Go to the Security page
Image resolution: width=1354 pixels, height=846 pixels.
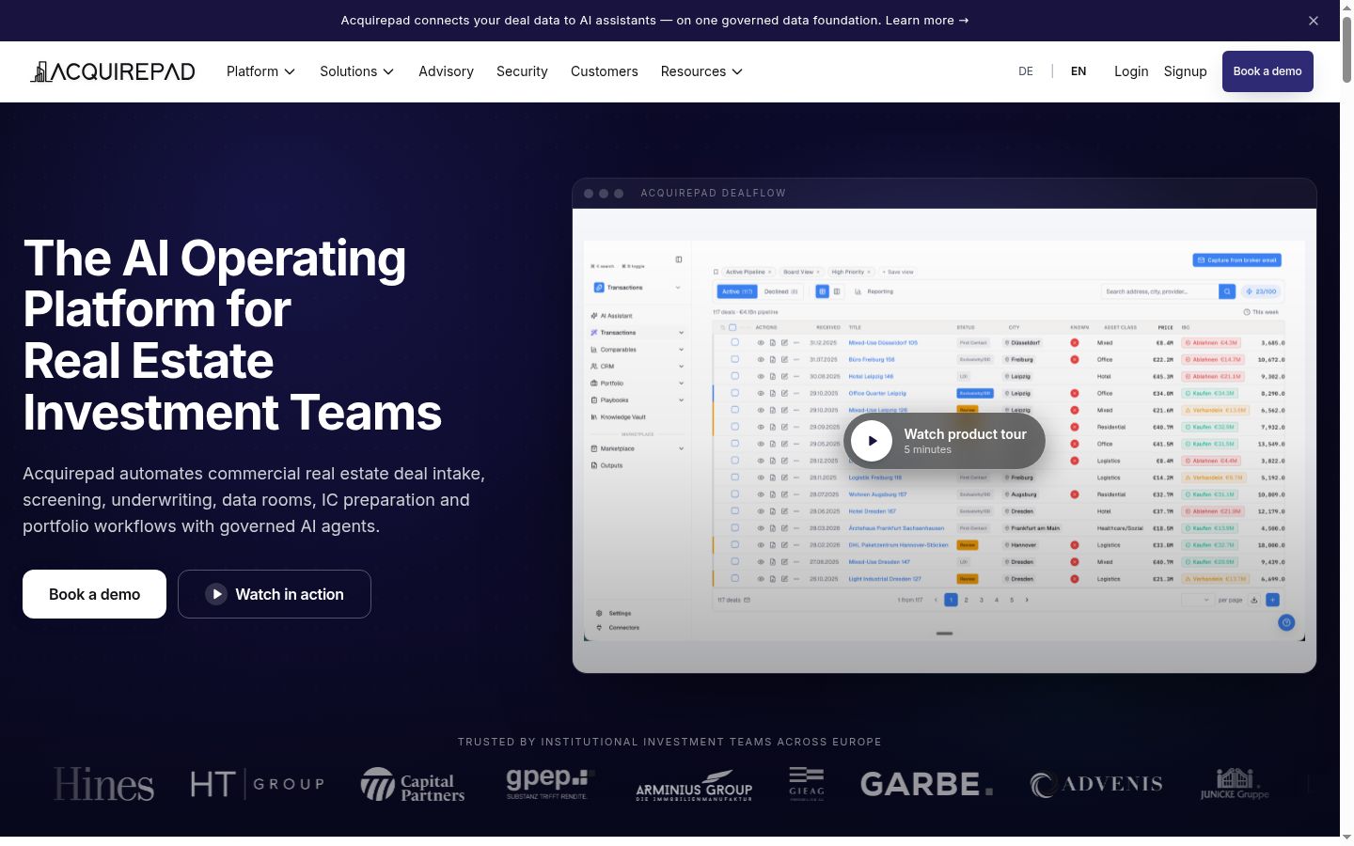click(522, 71)
